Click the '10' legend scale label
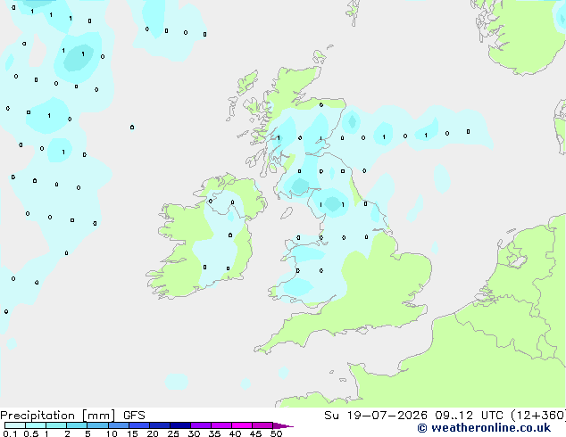 pos(112,433)
